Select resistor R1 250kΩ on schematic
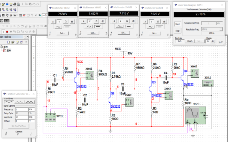Image resolution: width=228 pixels, height=142 pixels. pyautogui.click(x=64, y=72)
